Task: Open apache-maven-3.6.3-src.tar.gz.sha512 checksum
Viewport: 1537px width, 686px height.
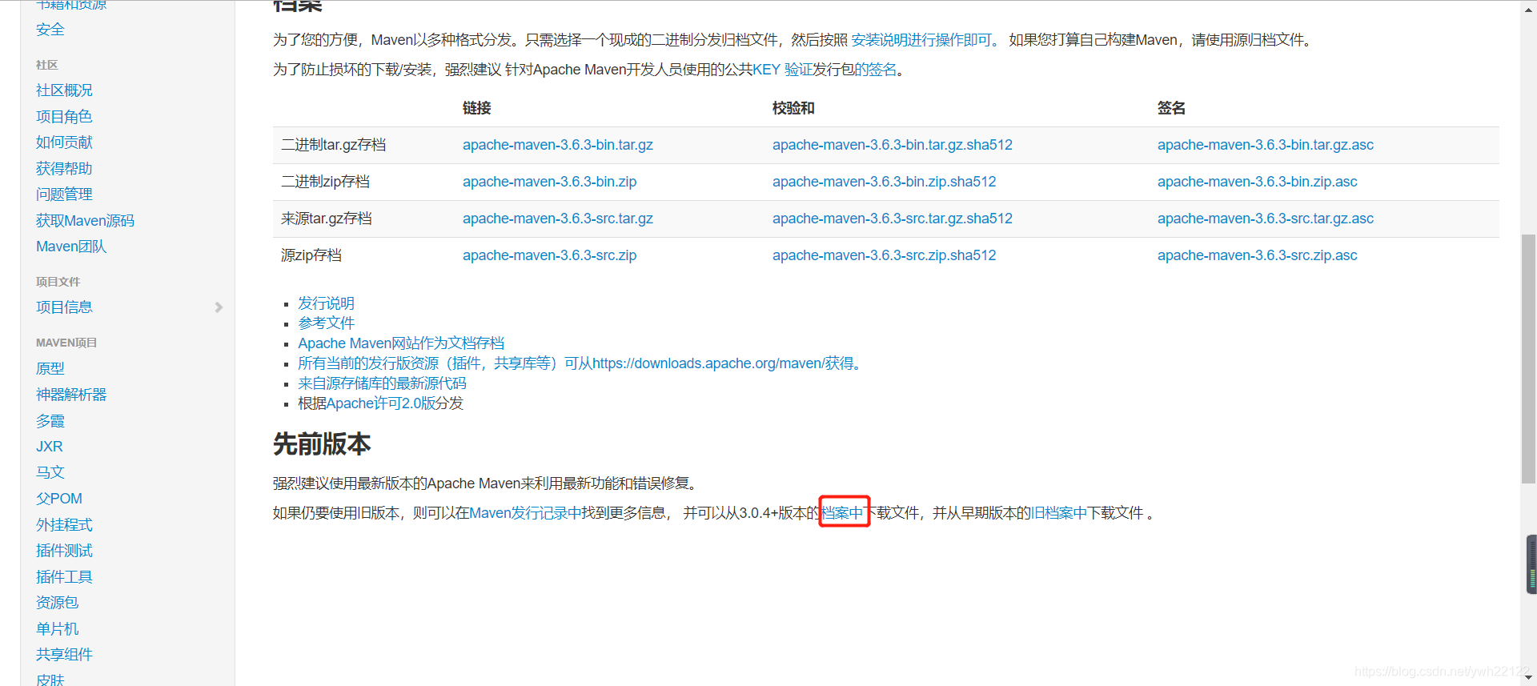Action: 893,219
